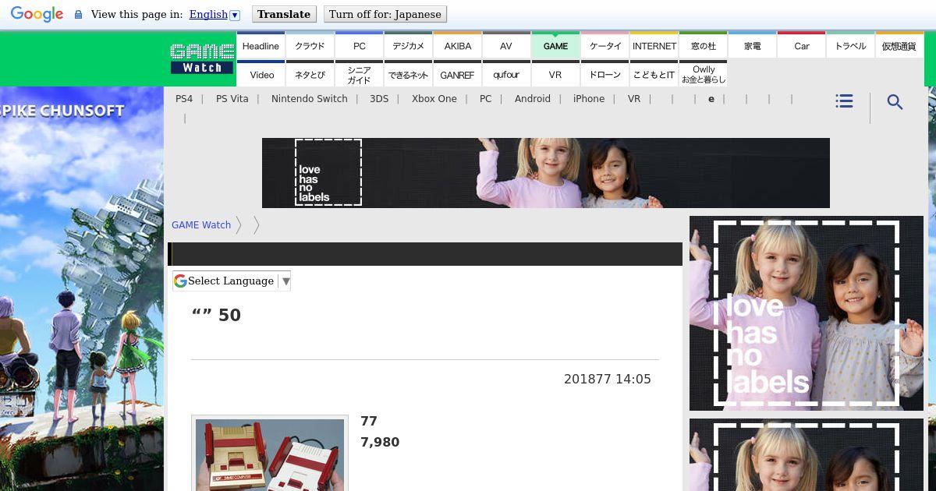Go to PS Vita category link
This screenshot has width=936, height=491.
tap(232, 99)
